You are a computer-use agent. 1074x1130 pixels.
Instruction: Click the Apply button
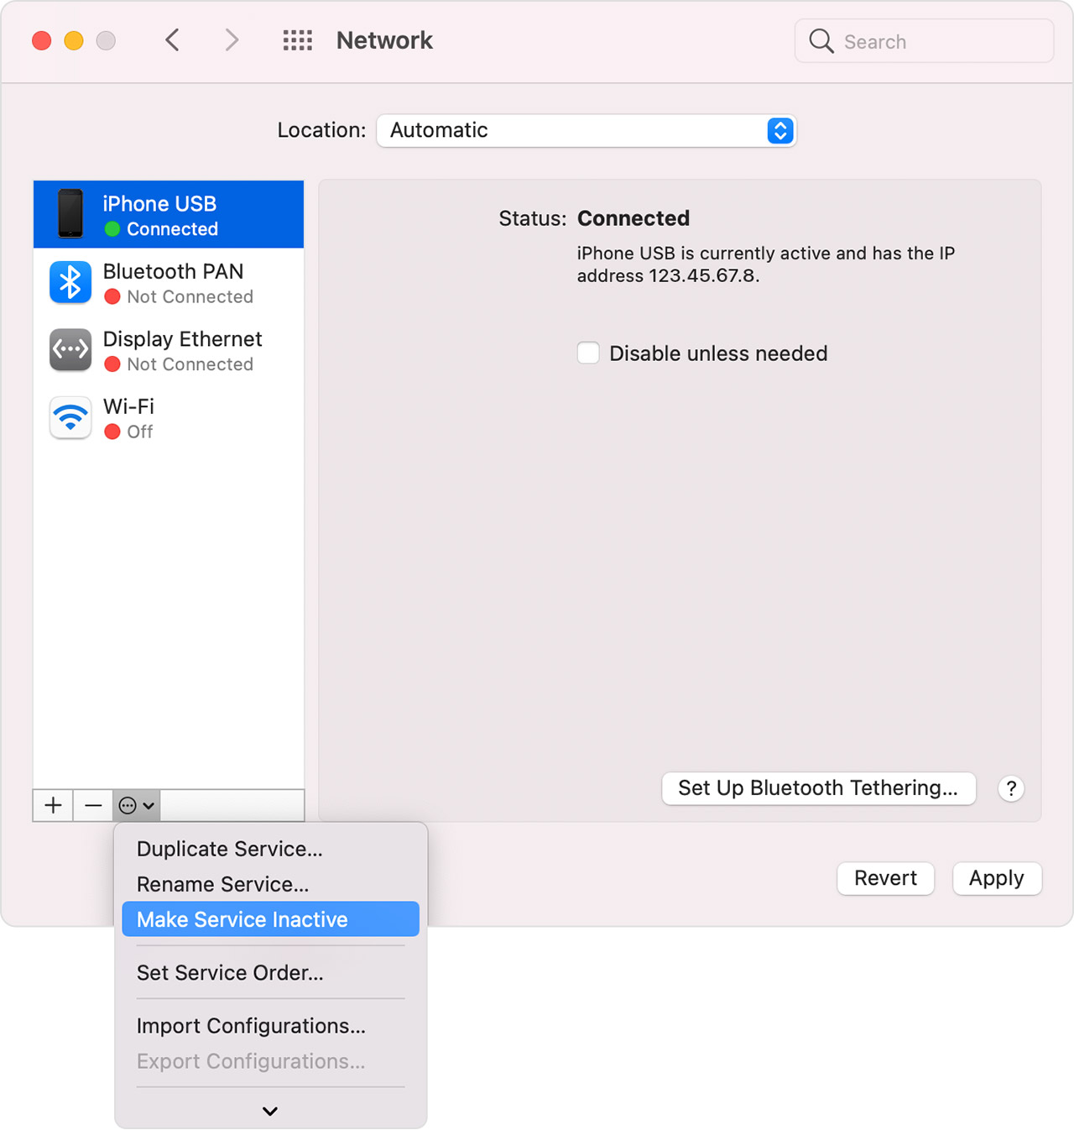point(996,878)
